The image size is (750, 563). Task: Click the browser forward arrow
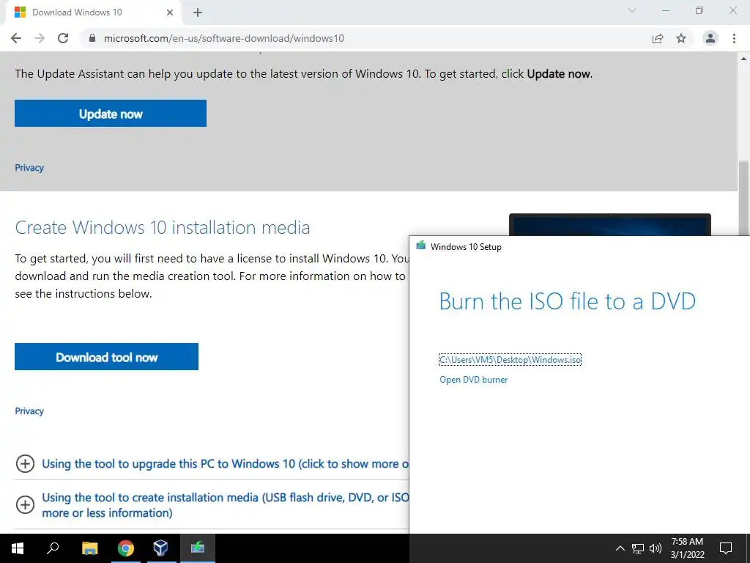pyautogui.click(x=40, y=38)
